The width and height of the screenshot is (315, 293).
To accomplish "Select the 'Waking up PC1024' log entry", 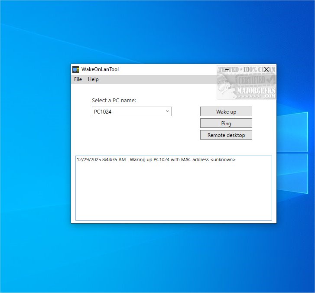I will coord(156,160).
